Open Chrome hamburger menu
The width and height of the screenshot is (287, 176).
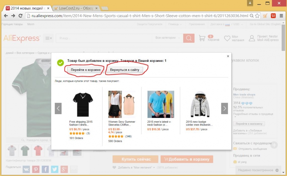click(x=281, y=16)
